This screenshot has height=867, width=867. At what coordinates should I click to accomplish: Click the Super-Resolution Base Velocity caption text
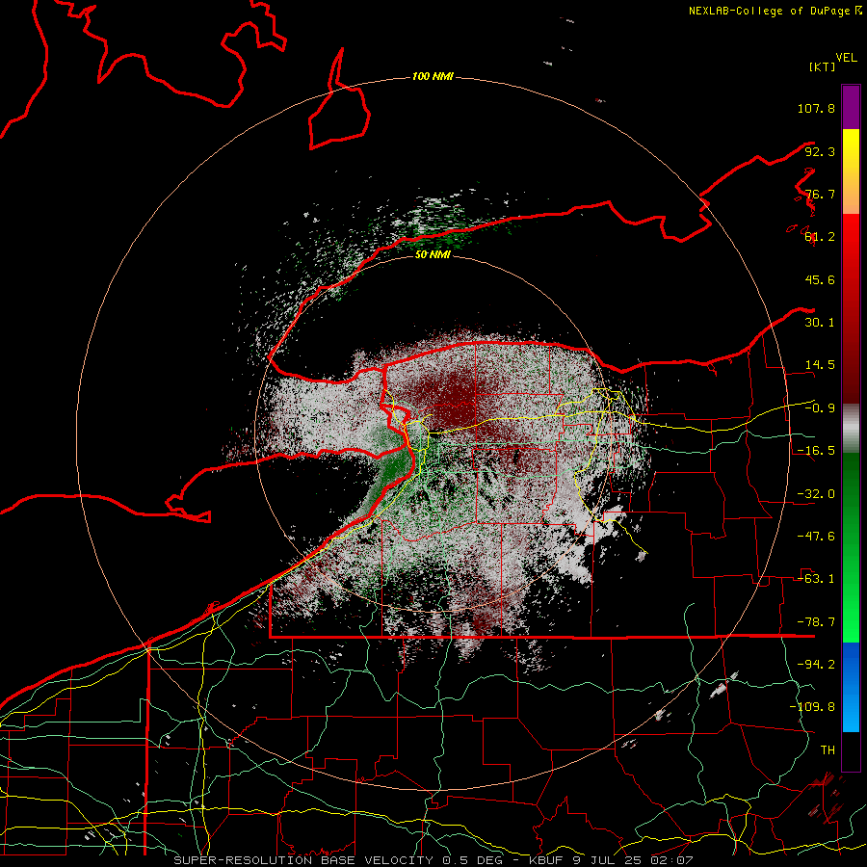(433, 860)
